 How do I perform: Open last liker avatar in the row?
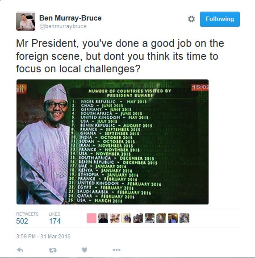[x=184, y=218]
